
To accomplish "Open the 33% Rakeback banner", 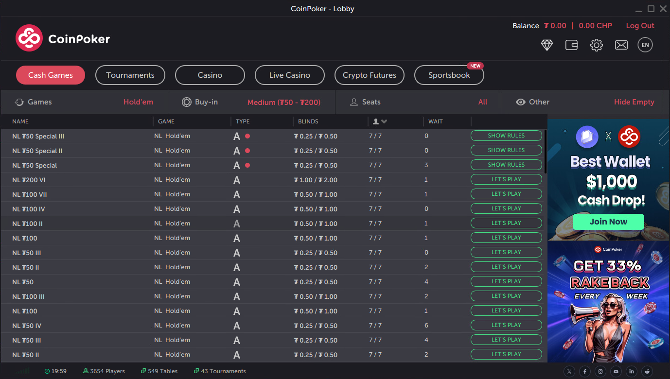I will coord(608,302).
